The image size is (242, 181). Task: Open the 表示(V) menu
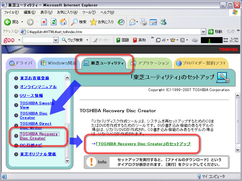[46, 12]
